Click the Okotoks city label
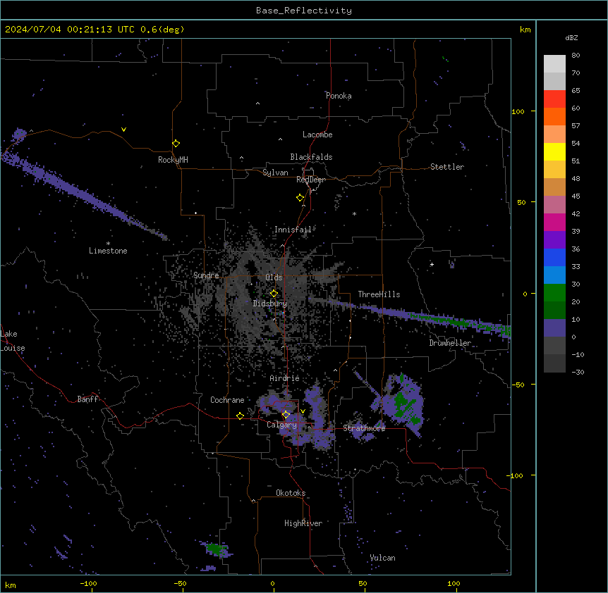This screenshot has width=608, height=593. (291, 493)
